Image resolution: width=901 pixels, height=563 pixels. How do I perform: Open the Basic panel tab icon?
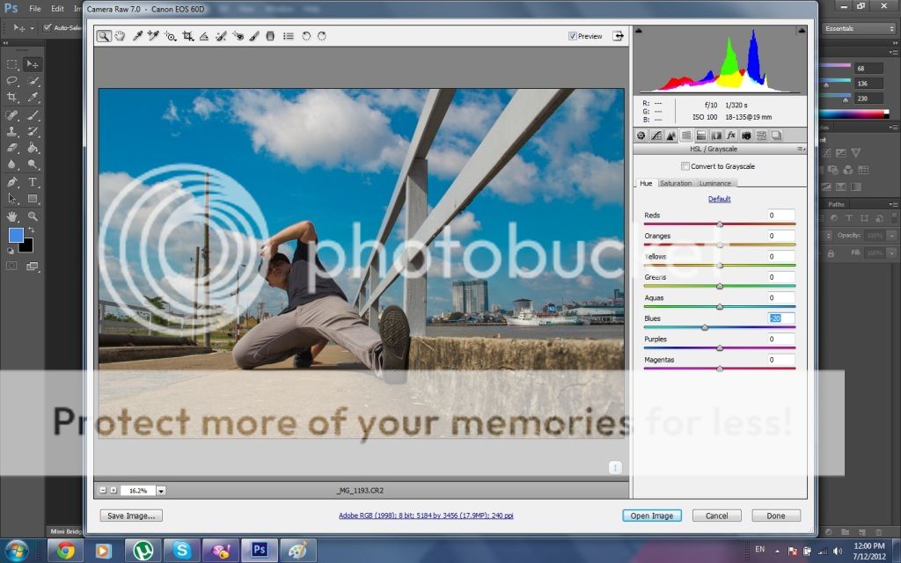pyautogui.click(x=641, y=135)
